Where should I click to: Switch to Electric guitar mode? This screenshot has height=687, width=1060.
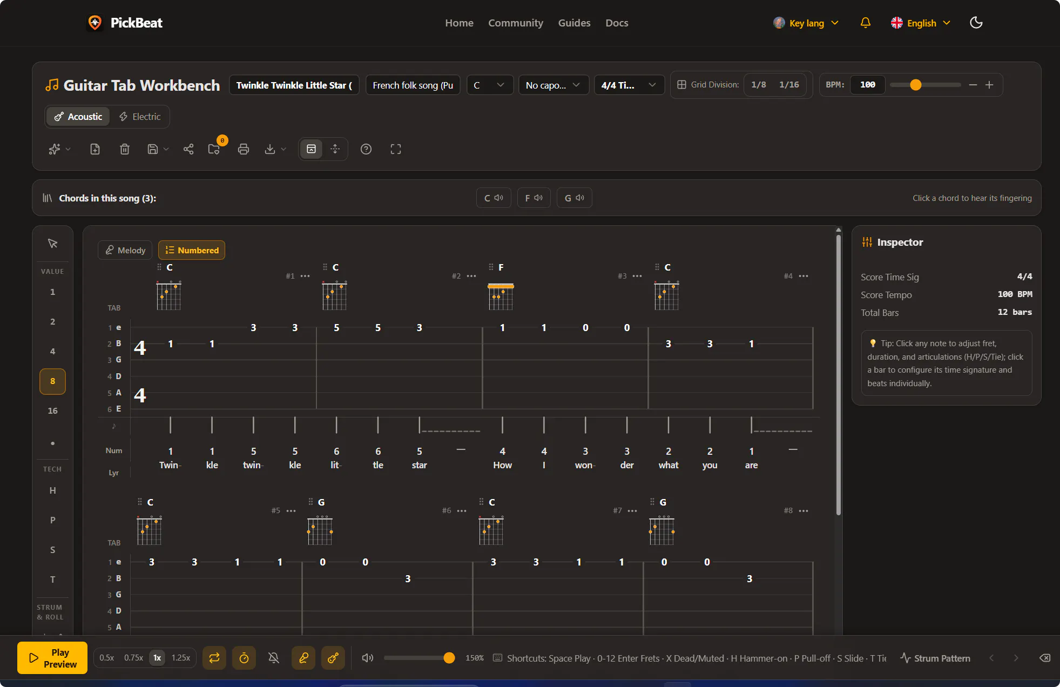click(140, 117)
